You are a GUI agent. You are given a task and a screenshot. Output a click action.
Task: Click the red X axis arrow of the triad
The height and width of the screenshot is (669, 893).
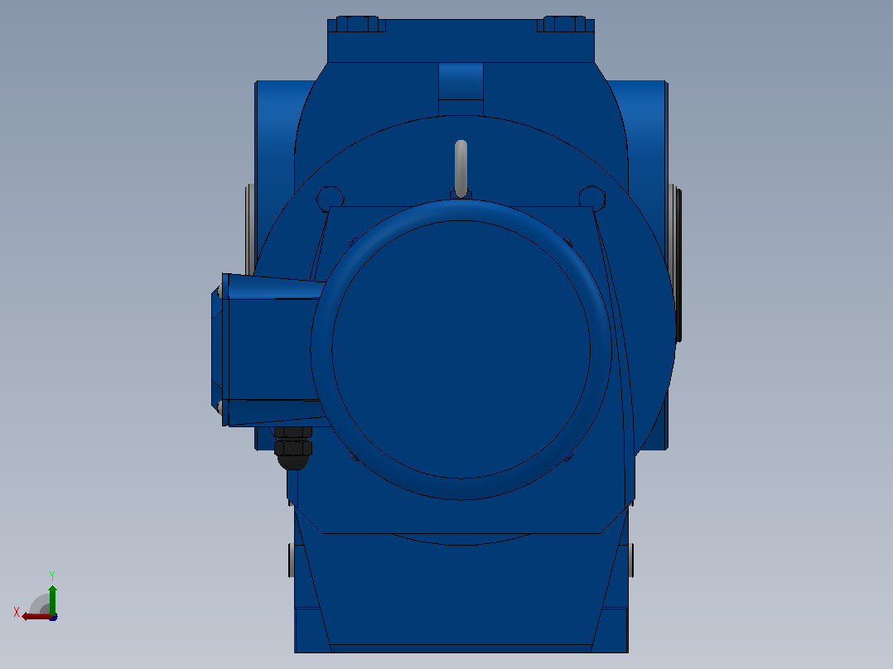36,617
